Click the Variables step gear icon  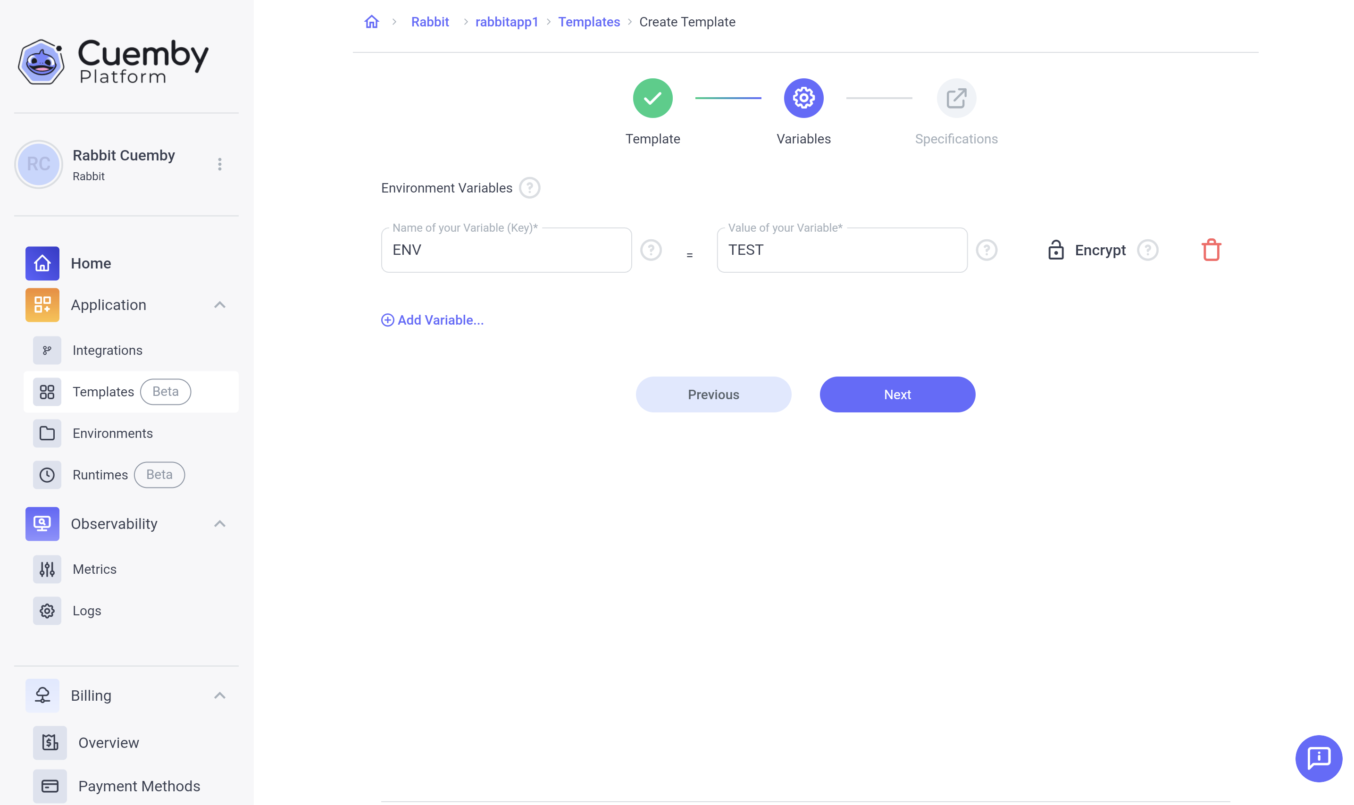803,98
